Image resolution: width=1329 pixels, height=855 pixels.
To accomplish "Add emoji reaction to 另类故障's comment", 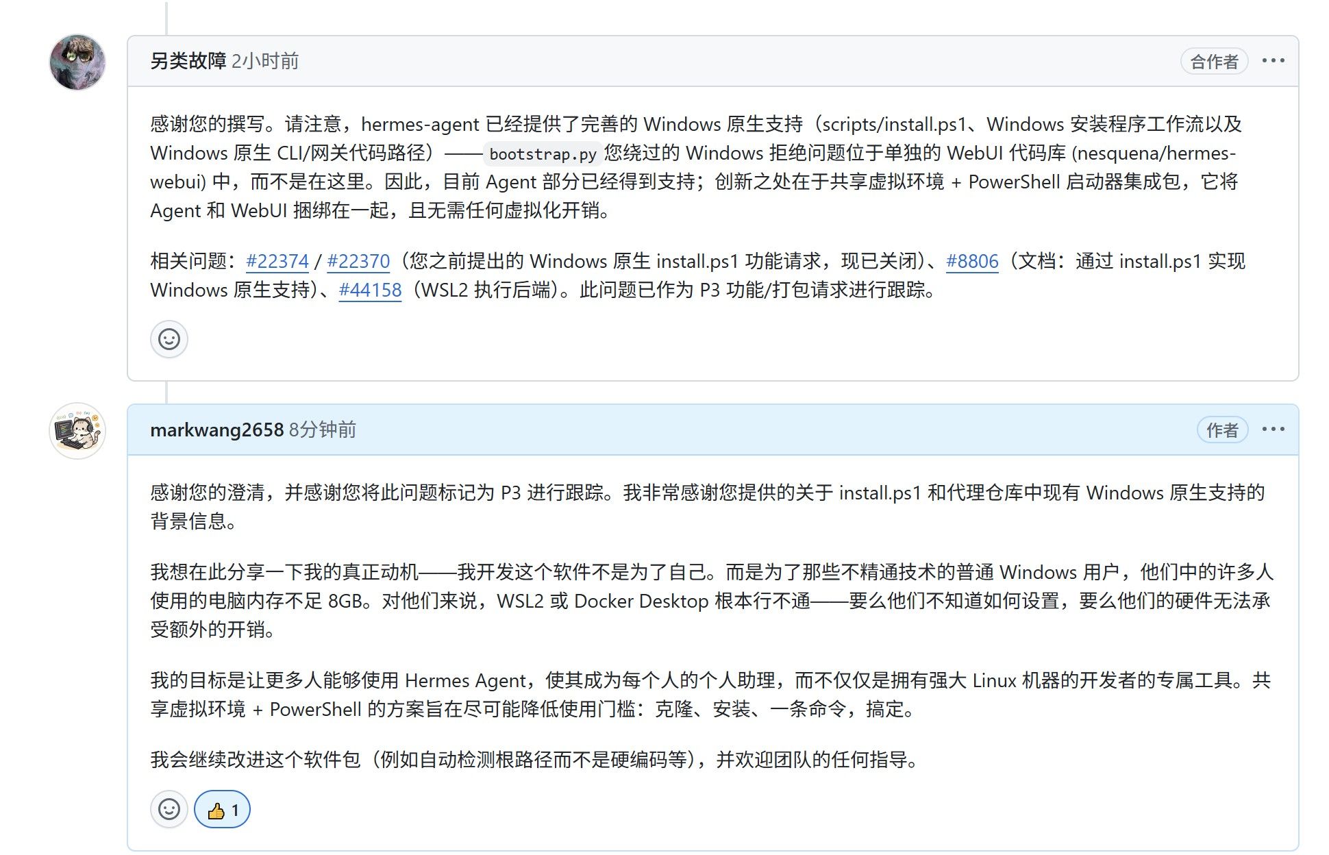I will tap(169, 339).
